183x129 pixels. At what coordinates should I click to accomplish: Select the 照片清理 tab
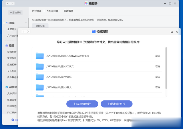pos(68,11)
